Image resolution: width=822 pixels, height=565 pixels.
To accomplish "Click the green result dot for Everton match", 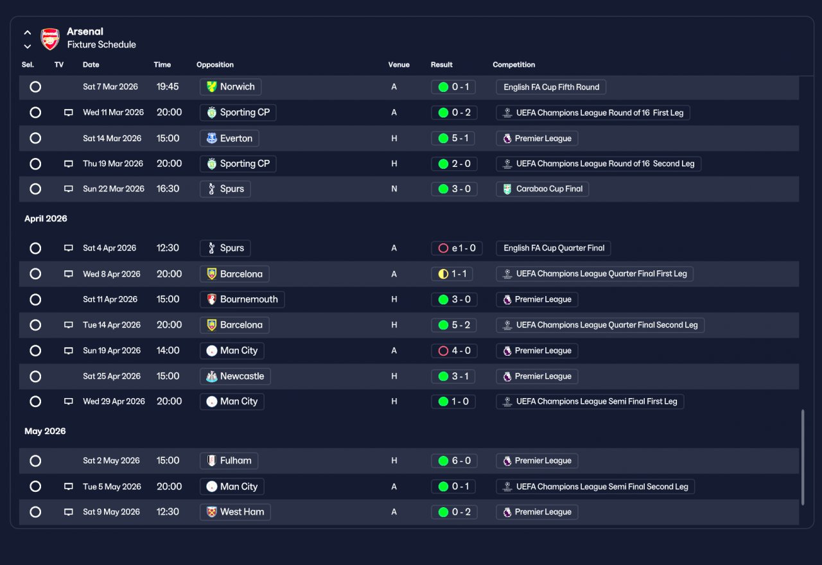I will (443, 138).
